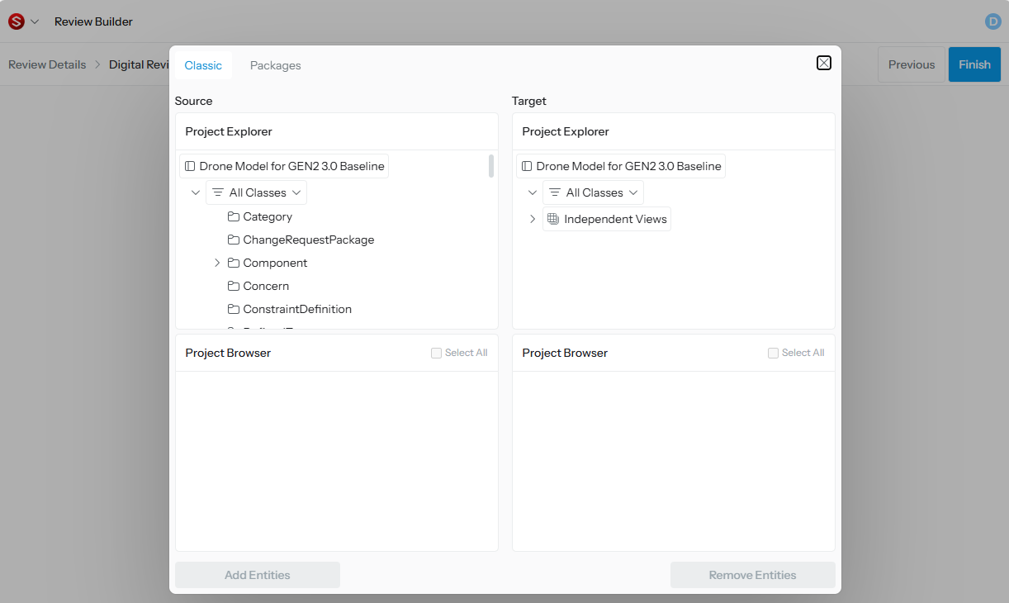Close the dialog with the X icon

(823, 63)
